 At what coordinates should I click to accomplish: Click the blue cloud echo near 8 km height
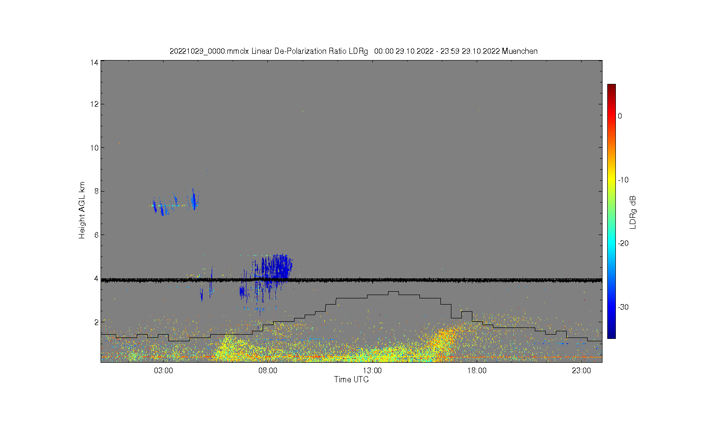click(x=194, y=199)
